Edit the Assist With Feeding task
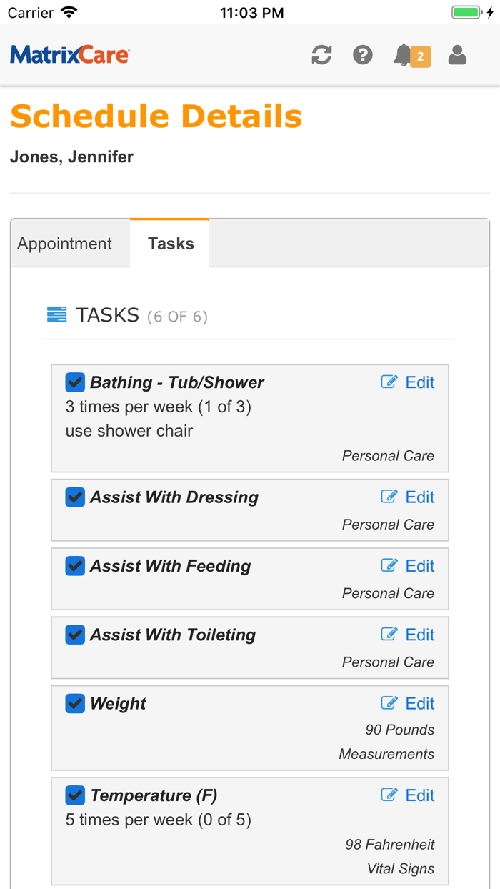 click(x=409, y=566)
